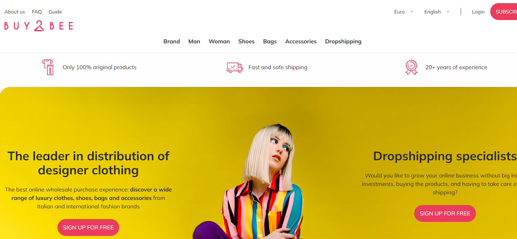Open the Dropshipping menu item

(343, 41)
